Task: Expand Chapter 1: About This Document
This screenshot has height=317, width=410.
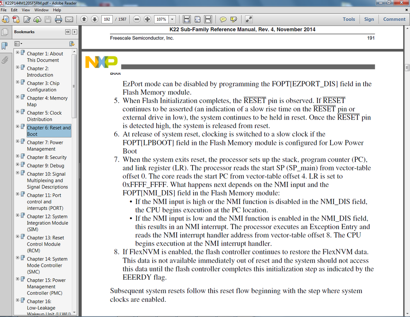Action: coord(18,52)
